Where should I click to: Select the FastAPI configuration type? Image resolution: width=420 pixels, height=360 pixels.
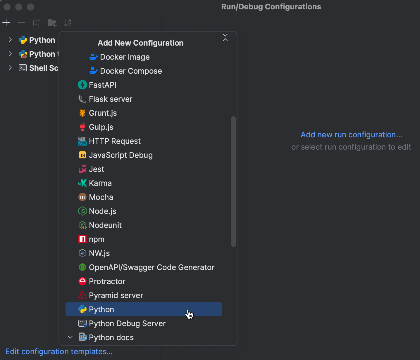(x=102, y=85)
